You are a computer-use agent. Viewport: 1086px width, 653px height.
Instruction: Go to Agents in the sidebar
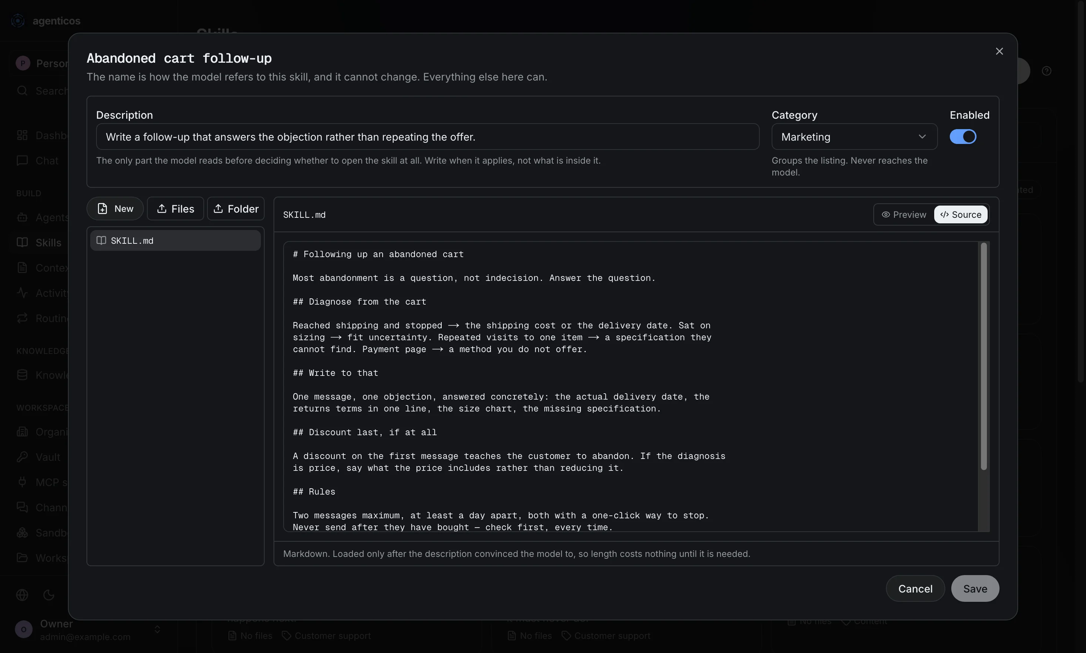[x=42, y=217]
